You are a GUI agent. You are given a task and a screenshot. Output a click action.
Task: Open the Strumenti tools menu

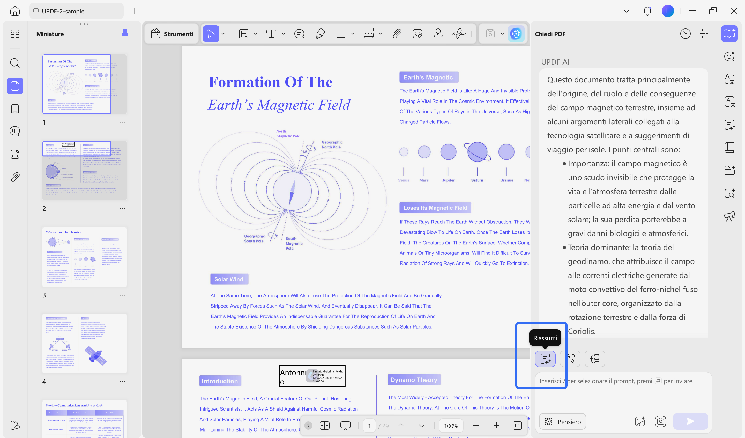click(172, 34)
